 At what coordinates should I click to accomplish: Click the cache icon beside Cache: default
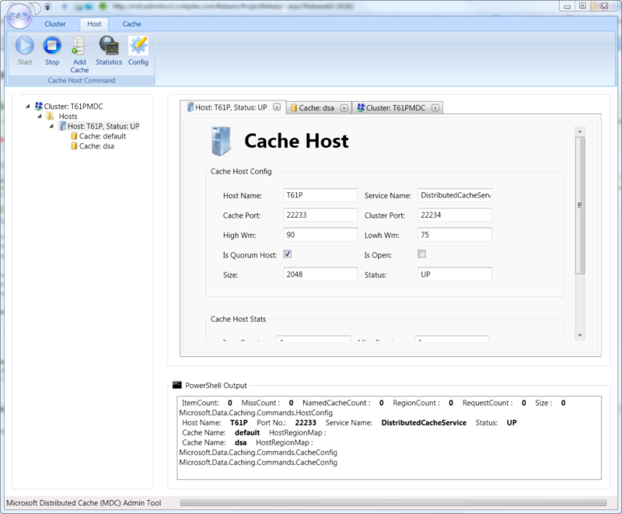pos(74,136)
